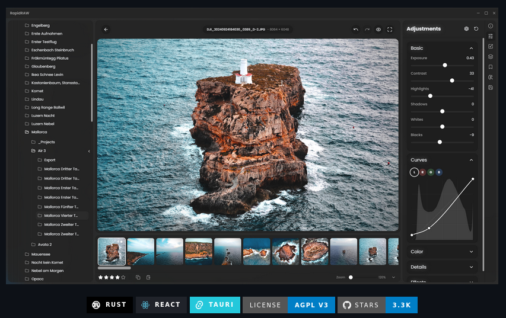The image size is (506, 318).
Task: Click the GitHub Stars badge
Action: [x=377, y=305]
